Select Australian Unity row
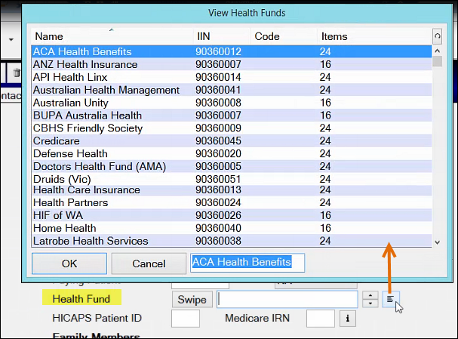The image size is (458, 339). pos(232,103)
